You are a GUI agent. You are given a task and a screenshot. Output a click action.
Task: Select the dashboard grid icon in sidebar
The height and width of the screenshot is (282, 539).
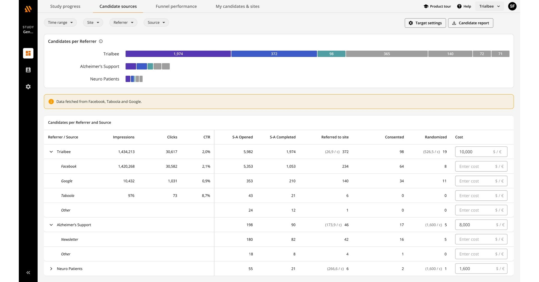coord(28,53)
